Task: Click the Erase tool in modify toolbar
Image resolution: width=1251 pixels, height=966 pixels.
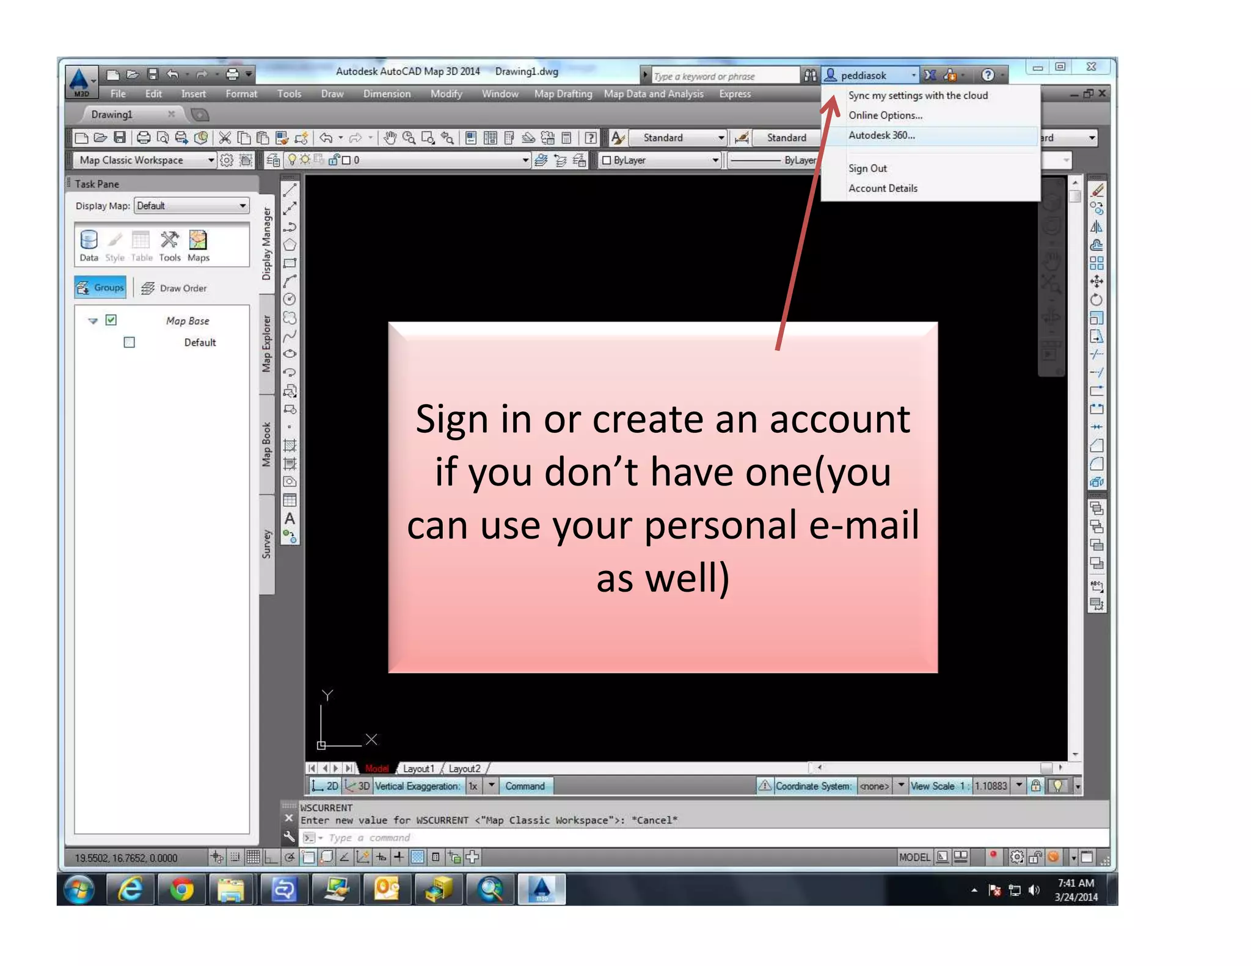Action: (1097, 191)
